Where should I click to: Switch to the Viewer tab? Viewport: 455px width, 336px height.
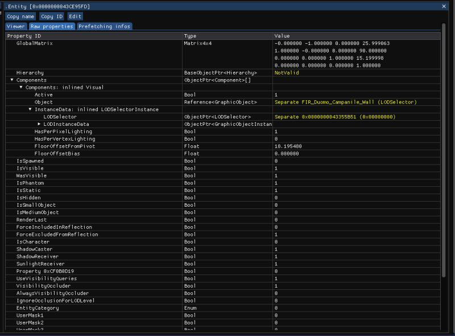point(15,26)
